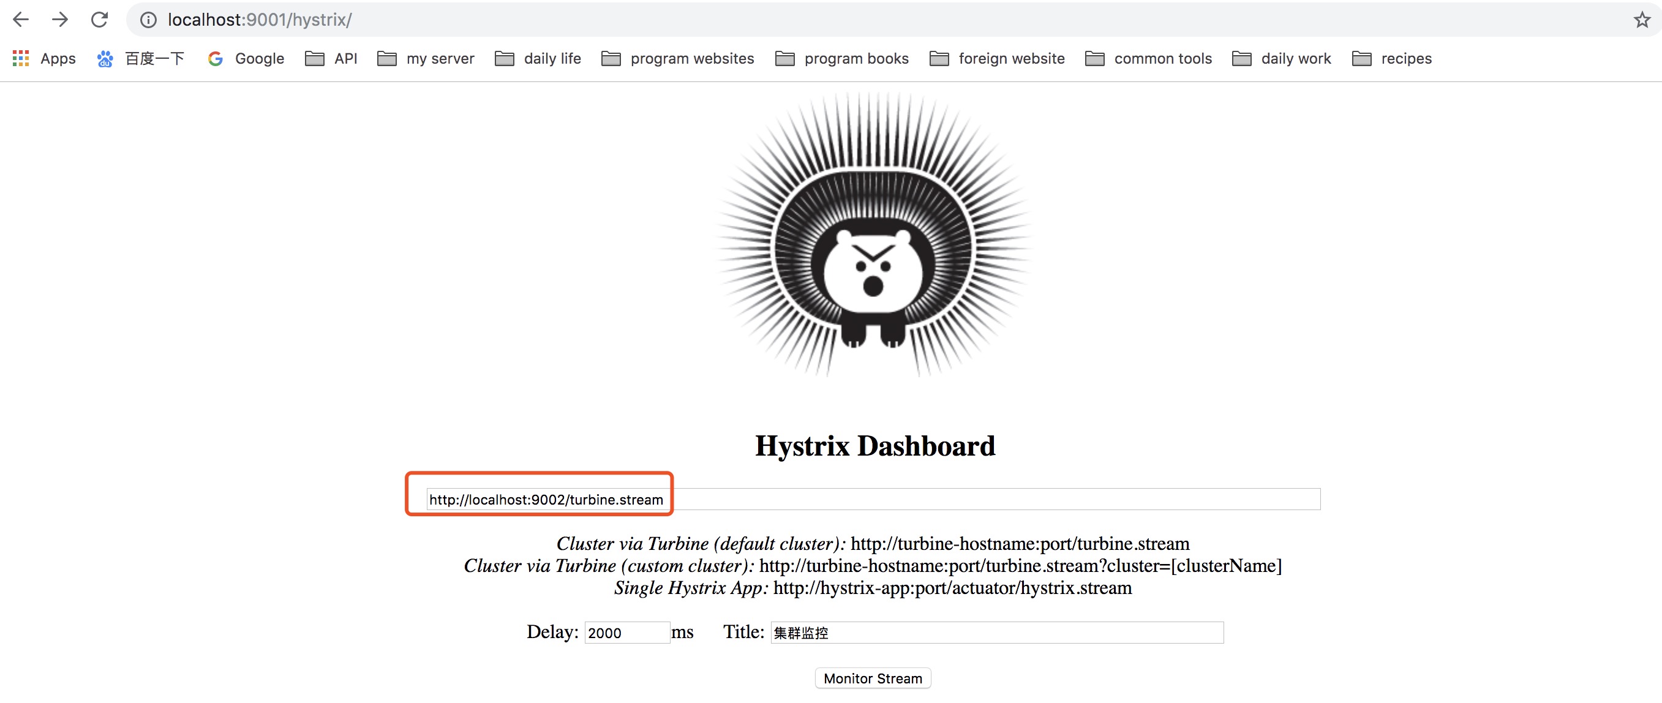The image size is (1662, 703).
Task: Click the browser back arrow
Action: (21, 20)
